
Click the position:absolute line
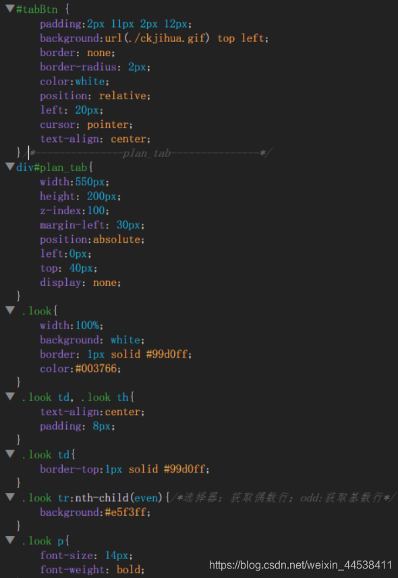click(92, 239)
